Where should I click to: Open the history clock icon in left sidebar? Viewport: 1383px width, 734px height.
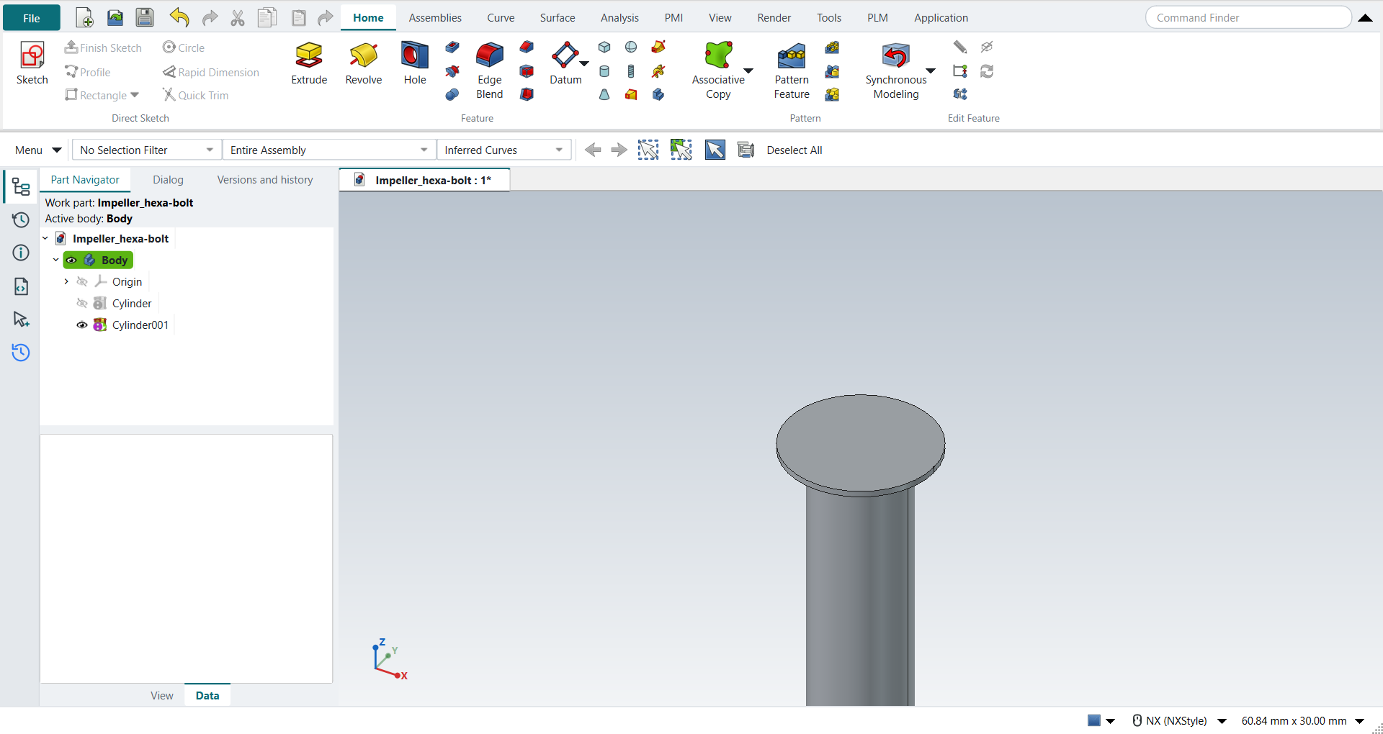(21, 220)
